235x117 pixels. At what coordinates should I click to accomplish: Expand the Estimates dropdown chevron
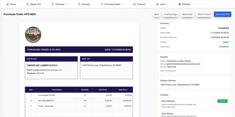click(x=67, y=4)
